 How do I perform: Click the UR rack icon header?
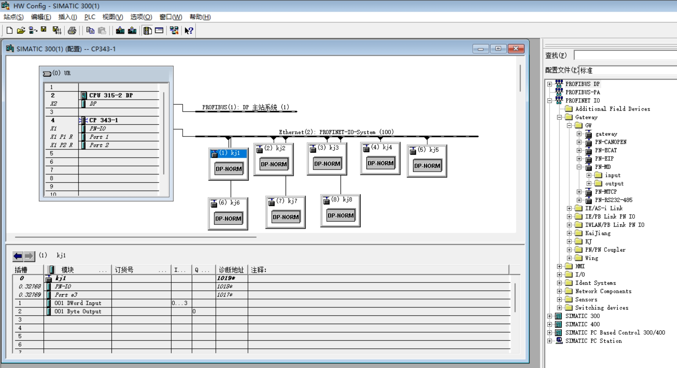tap(47, 74)
